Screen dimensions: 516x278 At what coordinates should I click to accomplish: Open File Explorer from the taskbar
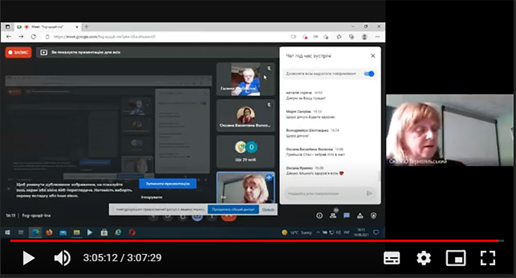[77, 232]
